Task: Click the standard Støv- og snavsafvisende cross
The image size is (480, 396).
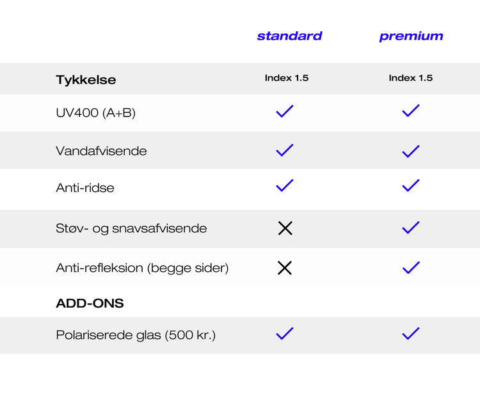Action: pos(285,228)
